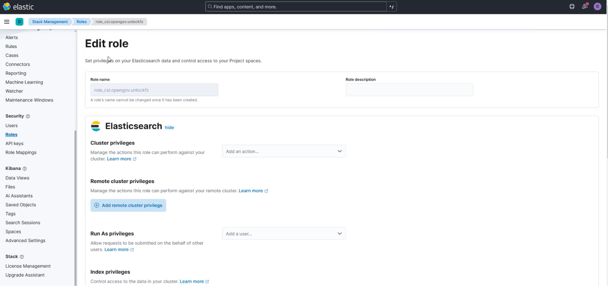Open Maintenance Windows in the sidebar
Viewport: 608px width, 286px height.
pyautogui.click(x=29, y=100)
